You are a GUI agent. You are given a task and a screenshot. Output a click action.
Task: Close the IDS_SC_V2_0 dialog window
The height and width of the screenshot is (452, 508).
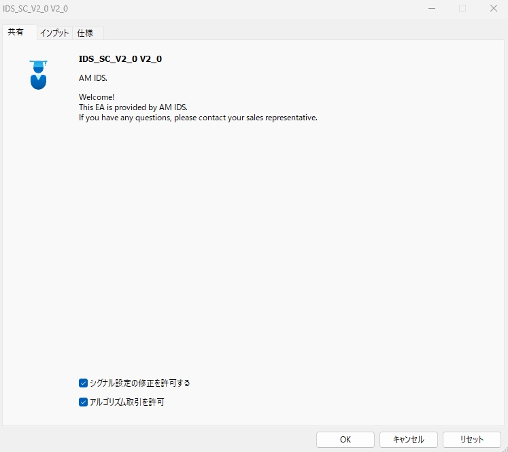(x=494, y=8)
